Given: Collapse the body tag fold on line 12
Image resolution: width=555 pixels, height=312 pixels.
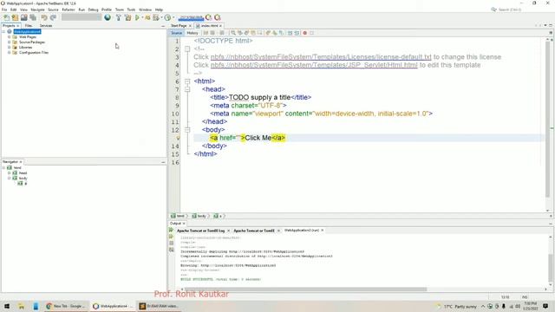Looking at the screenshot, I should (187, 130).
